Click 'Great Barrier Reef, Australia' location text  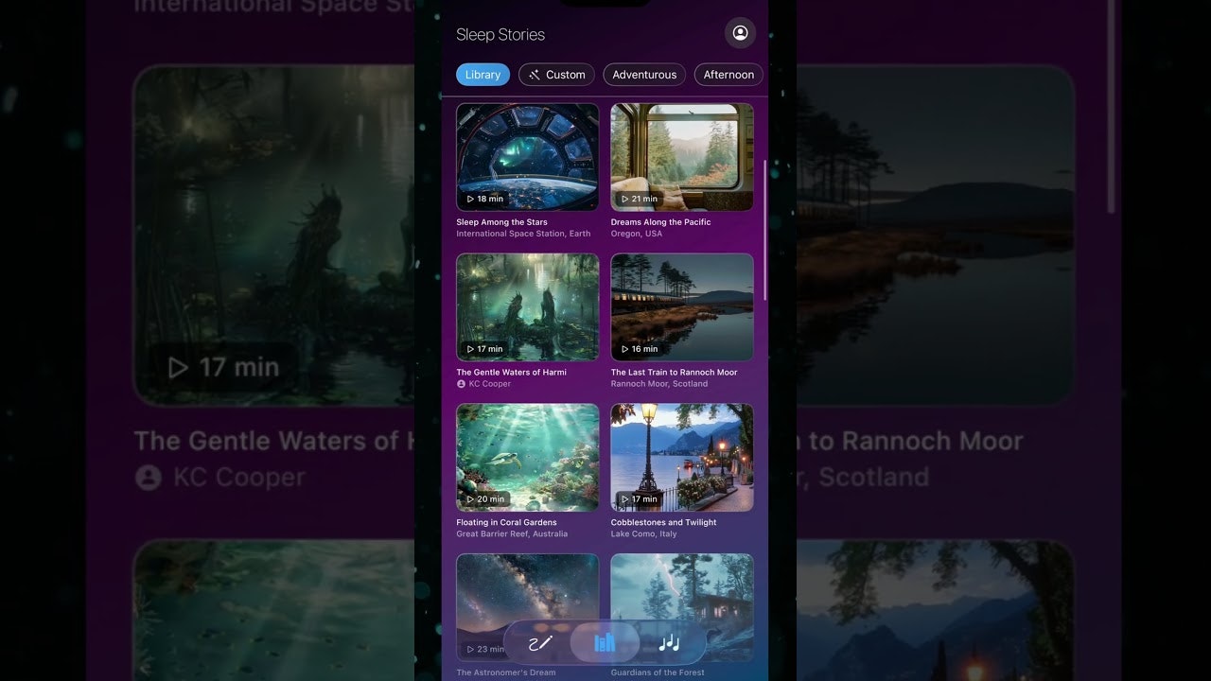pyautogui.click(x=512, y=533)
